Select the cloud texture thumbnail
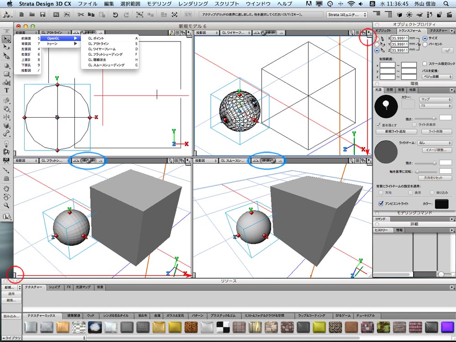 point(95,327)
